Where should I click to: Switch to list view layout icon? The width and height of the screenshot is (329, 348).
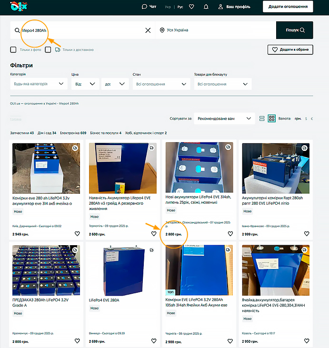(262, 119)
